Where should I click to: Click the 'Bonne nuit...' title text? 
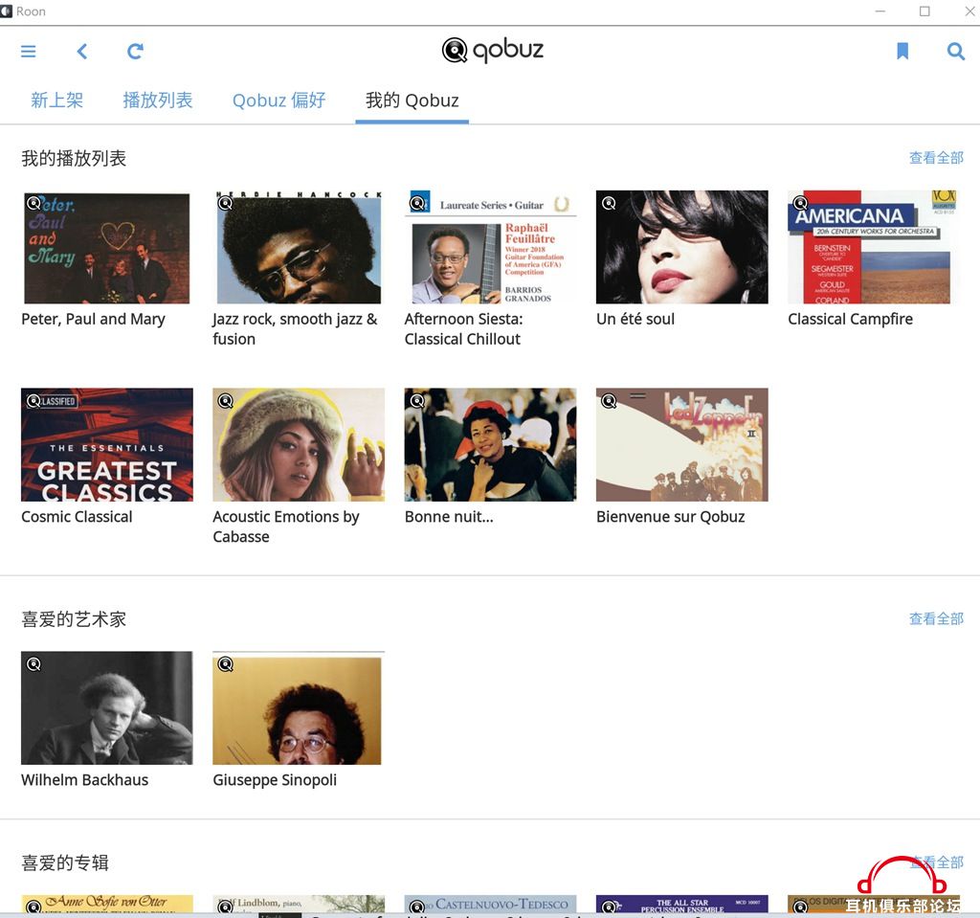click(x=449, y=517)
